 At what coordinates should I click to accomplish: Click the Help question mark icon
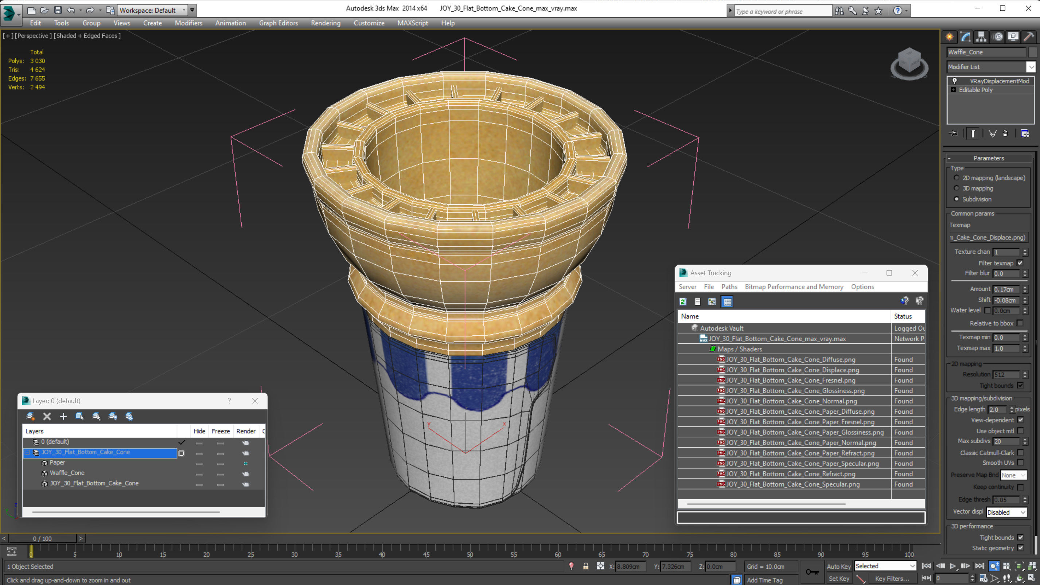click(897, 11)
